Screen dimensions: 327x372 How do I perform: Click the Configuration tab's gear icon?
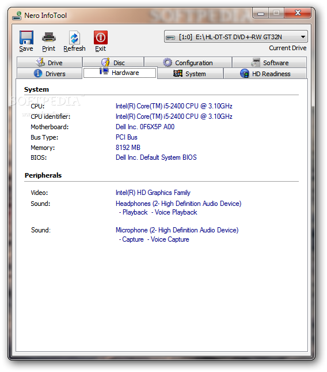click(x=168, y=63)
